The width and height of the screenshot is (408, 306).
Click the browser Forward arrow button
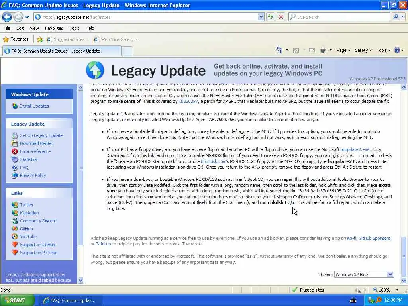pos(18,17)
